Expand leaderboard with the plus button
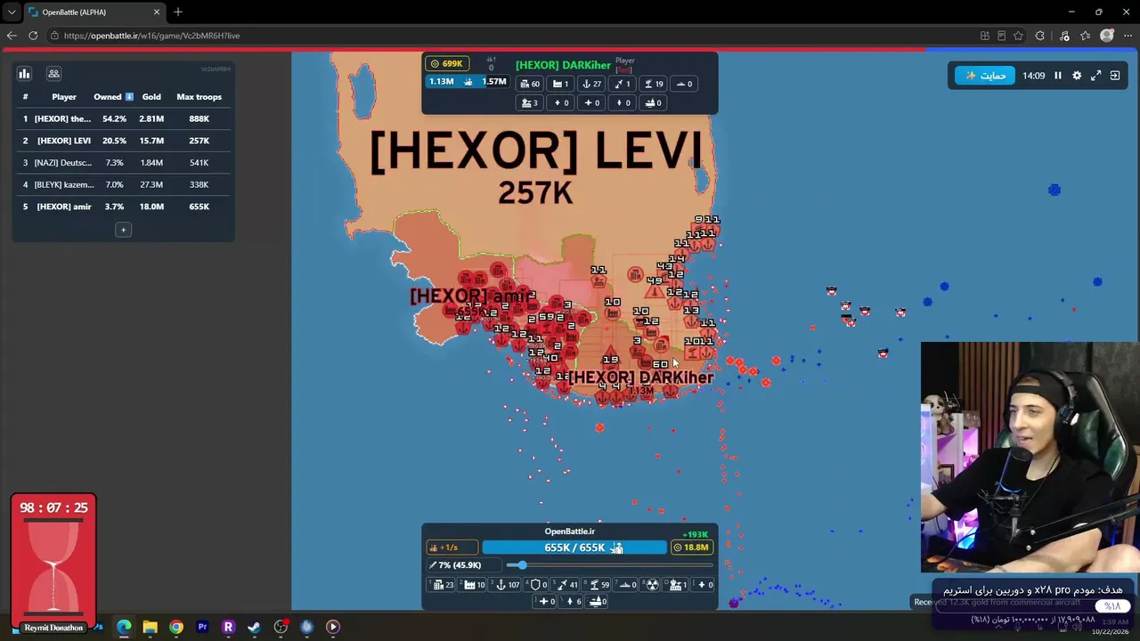Screen dimensions: 1140x641 [124, 230]
